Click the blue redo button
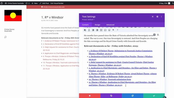Screen dimensions: 174x98 132,96
